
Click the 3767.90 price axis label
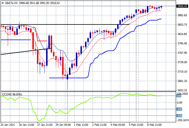point(182,53)
